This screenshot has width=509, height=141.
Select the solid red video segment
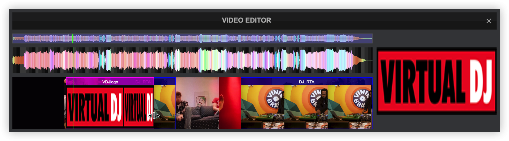(x=230, y=103)
